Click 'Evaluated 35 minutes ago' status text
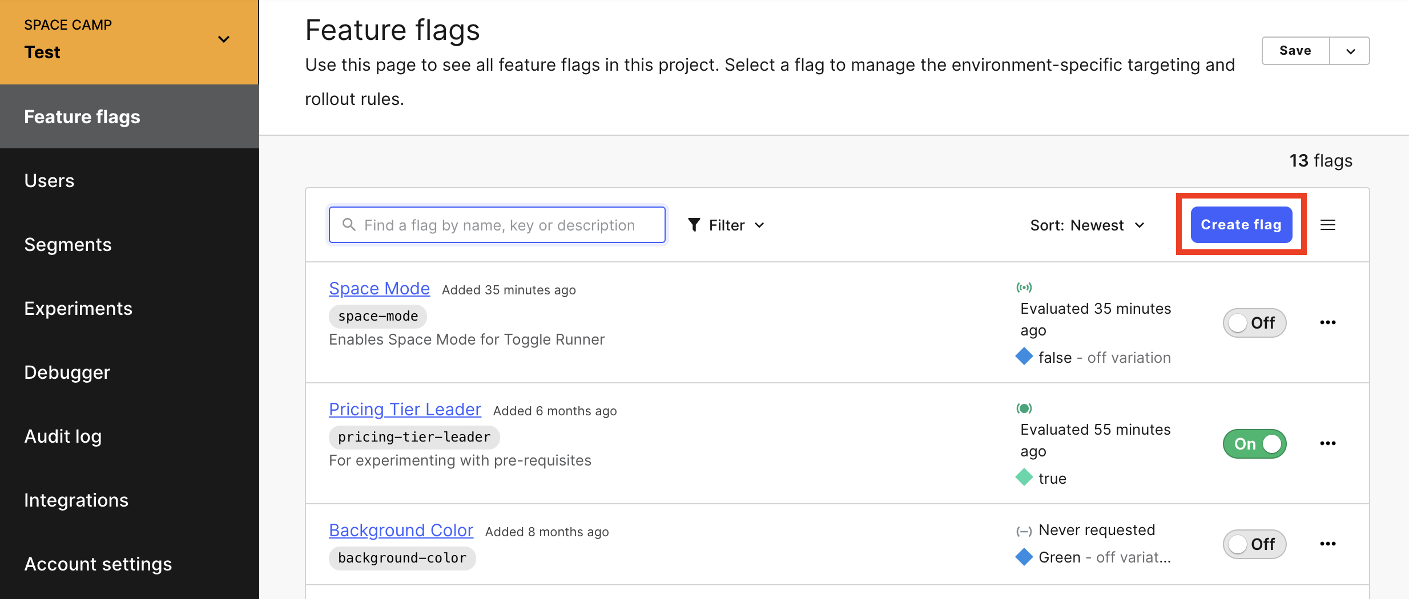This screenshot has width=1409, height=599. coord(1096,319)
